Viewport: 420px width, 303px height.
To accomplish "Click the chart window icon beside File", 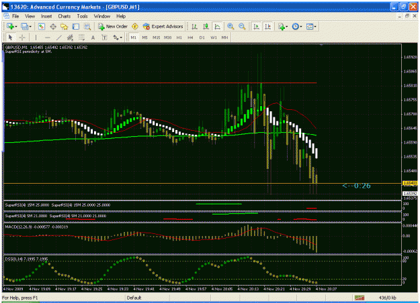I will coord(6,16).
